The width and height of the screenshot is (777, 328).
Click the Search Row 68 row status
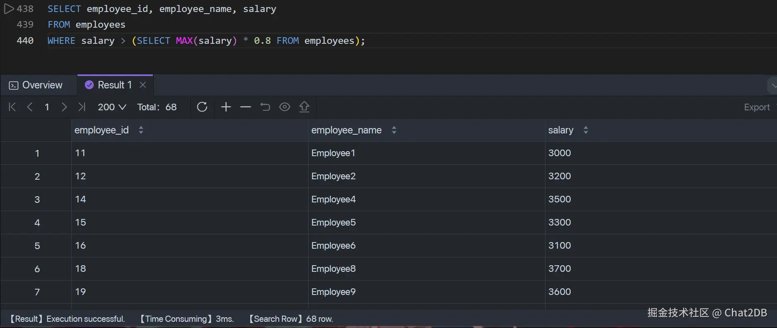[x=291, y=319]
